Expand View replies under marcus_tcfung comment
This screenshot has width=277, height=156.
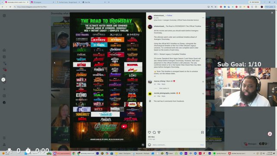click(x=164, y=88)
